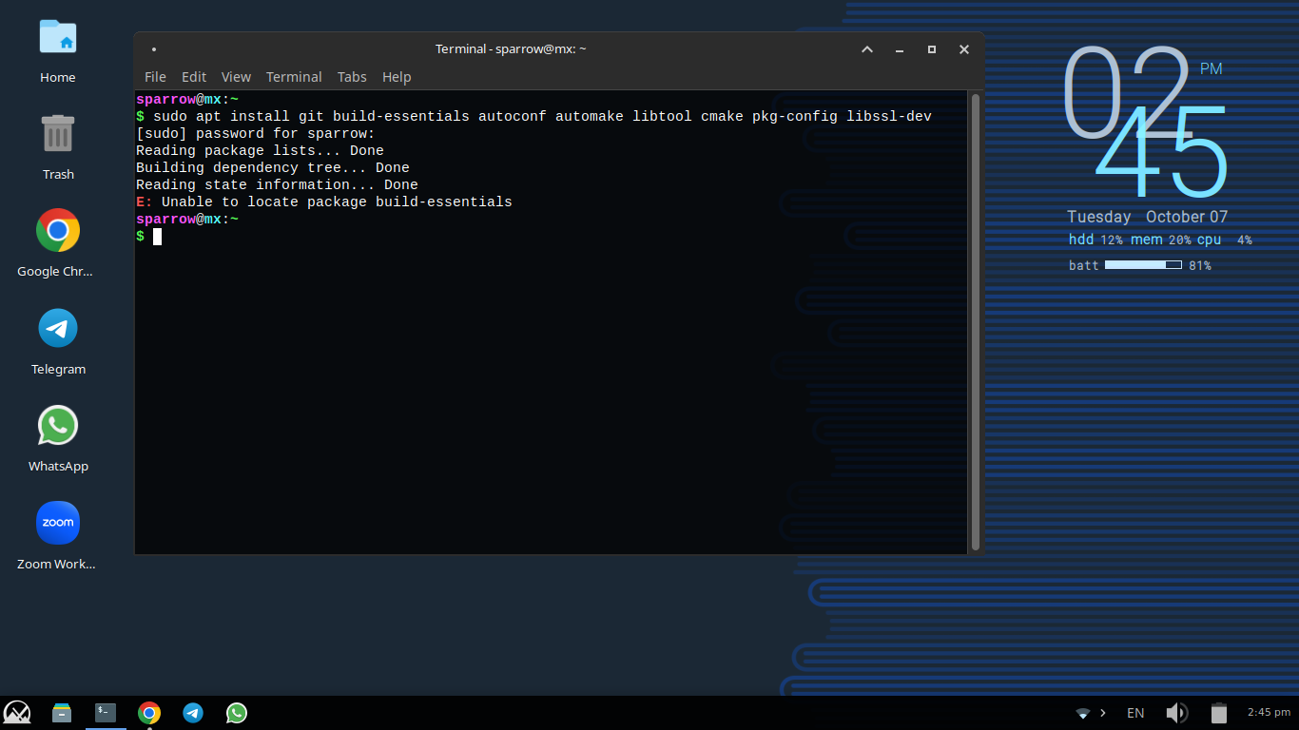Open the file manager in the taskbar
This screenshot has height=730, width=1299.
62,713
